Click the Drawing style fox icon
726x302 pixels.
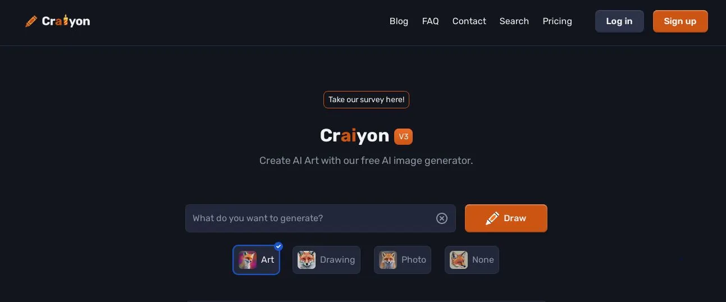[x=307, y=260]
